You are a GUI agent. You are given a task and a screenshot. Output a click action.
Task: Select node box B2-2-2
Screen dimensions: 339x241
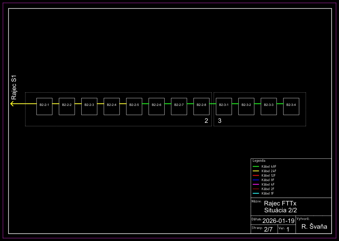(x=67, y=106)
